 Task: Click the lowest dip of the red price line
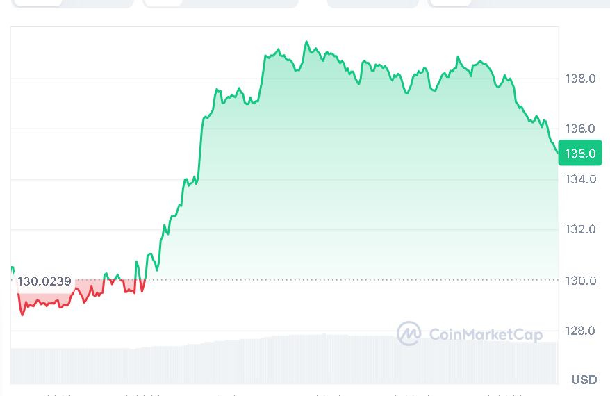(22, 315)
